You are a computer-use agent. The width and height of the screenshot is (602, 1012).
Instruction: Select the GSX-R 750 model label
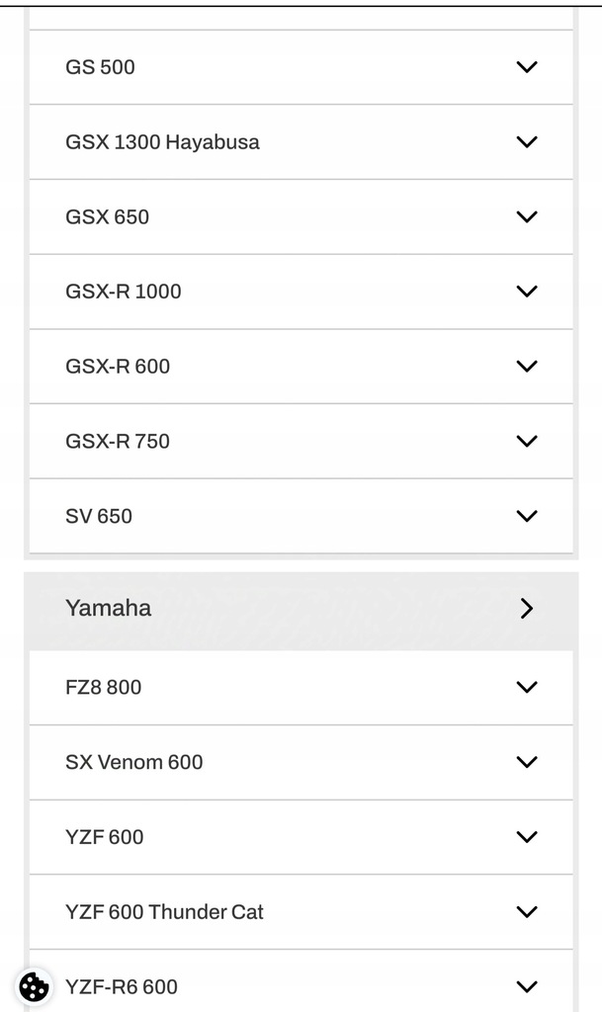point(118,442)
